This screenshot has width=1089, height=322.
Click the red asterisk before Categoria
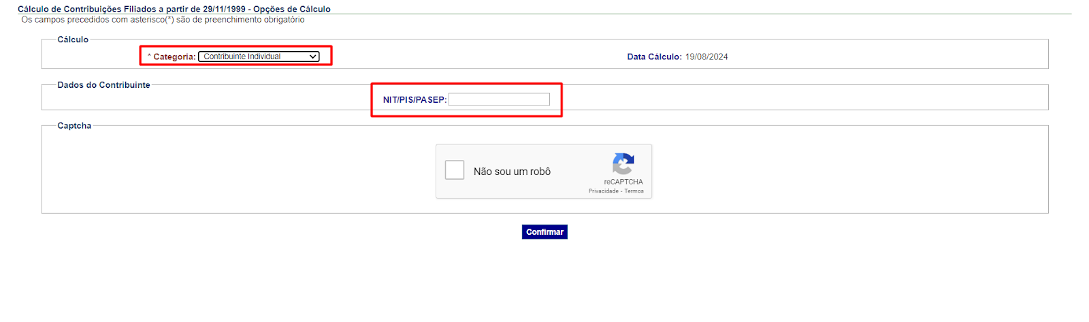(x=149, y=56)
